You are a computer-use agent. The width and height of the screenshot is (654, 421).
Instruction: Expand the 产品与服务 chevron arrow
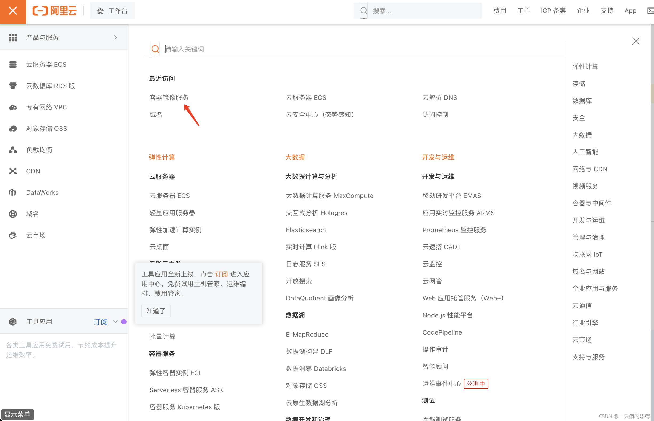point(115,37)
